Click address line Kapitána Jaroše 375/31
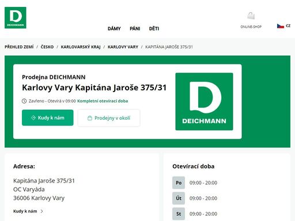The width and height of the screenshot is (295, 221). click(x=44, y=181)
